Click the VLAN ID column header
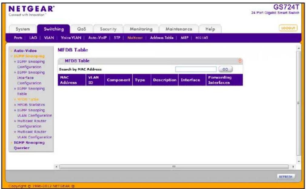 [x=95, y=80]
